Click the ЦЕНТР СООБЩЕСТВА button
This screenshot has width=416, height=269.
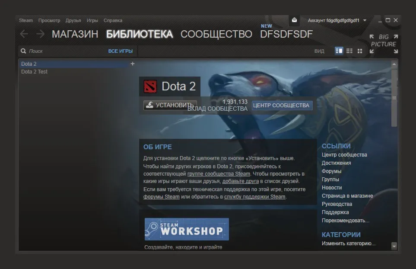[x=282, y=106]
